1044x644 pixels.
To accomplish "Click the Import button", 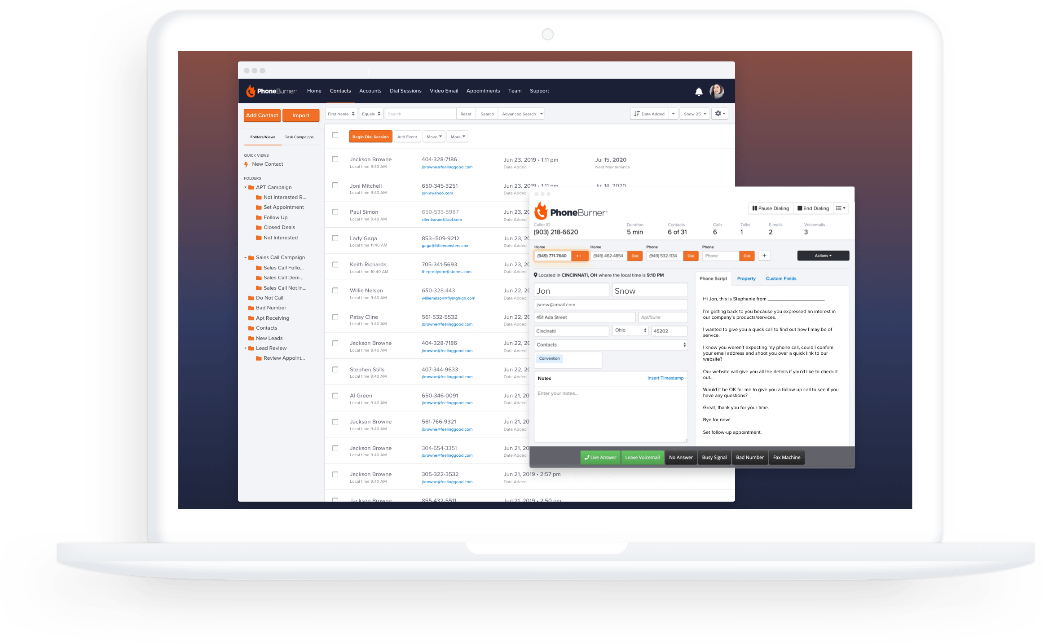I will (301, 115).
